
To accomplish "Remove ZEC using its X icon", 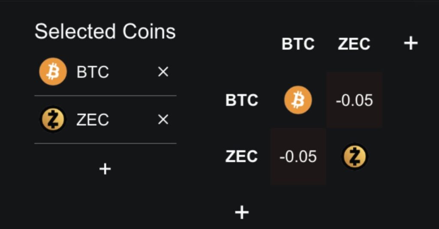I will [x=163, y=120].
